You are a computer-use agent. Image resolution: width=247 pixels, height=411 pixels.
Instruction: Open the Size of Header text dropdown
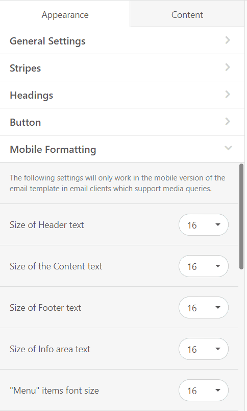(204, 224)
